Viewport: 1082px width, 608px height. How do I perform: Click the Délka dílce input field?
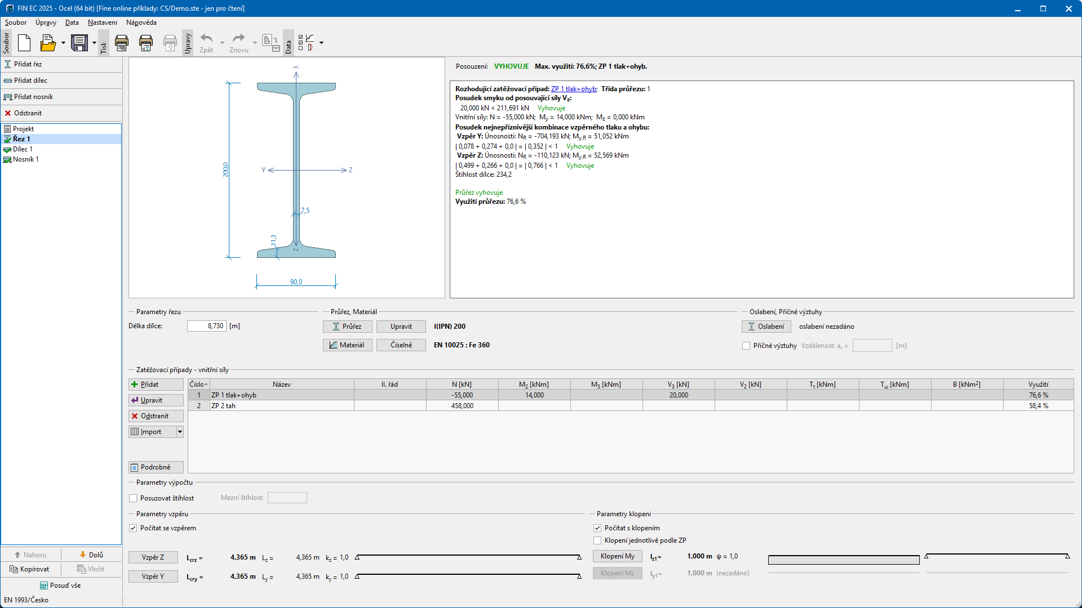206,326
